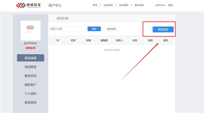Click the 用户中心 title text

click(55, 5)
